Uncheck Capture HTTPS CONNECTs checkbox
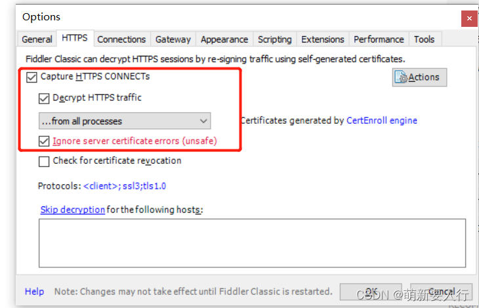This screenshot has width=479, height=308. tap(31, 77)
